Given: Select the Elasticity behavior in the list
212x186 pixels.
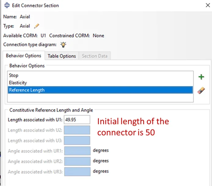Looking at the screenshot, I should coord(100,83).
